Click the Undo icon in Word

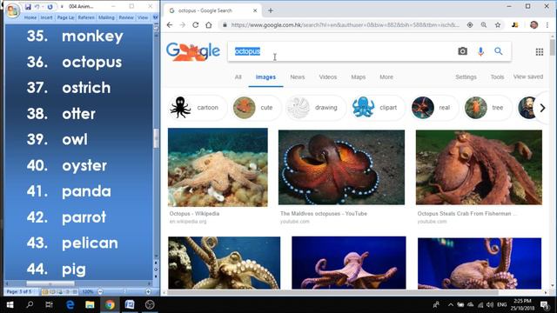[37, 7]
